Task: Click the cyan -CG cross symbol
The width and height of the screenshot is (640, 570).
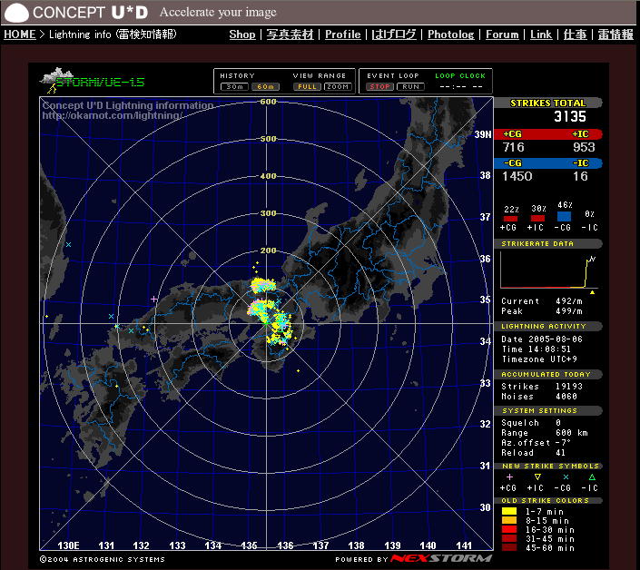Action: (566, 477)
